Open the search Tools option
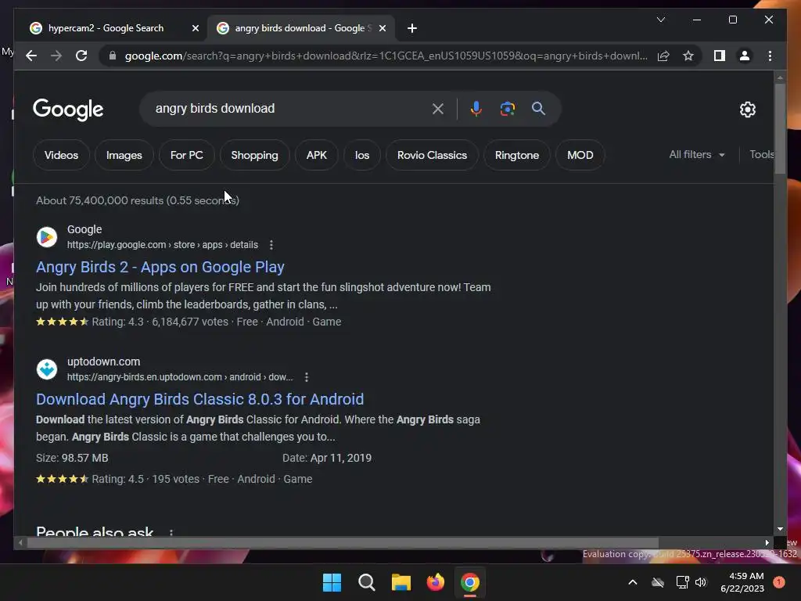This screenshot has height=601, width=801. [x=762, y=154]
